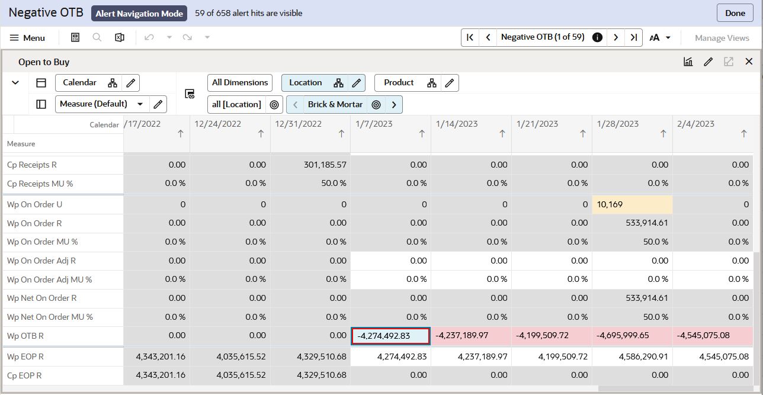Edit the Location dimension with its pencil
The height and width of the screenshot is (395, 763).
(357, 83)
